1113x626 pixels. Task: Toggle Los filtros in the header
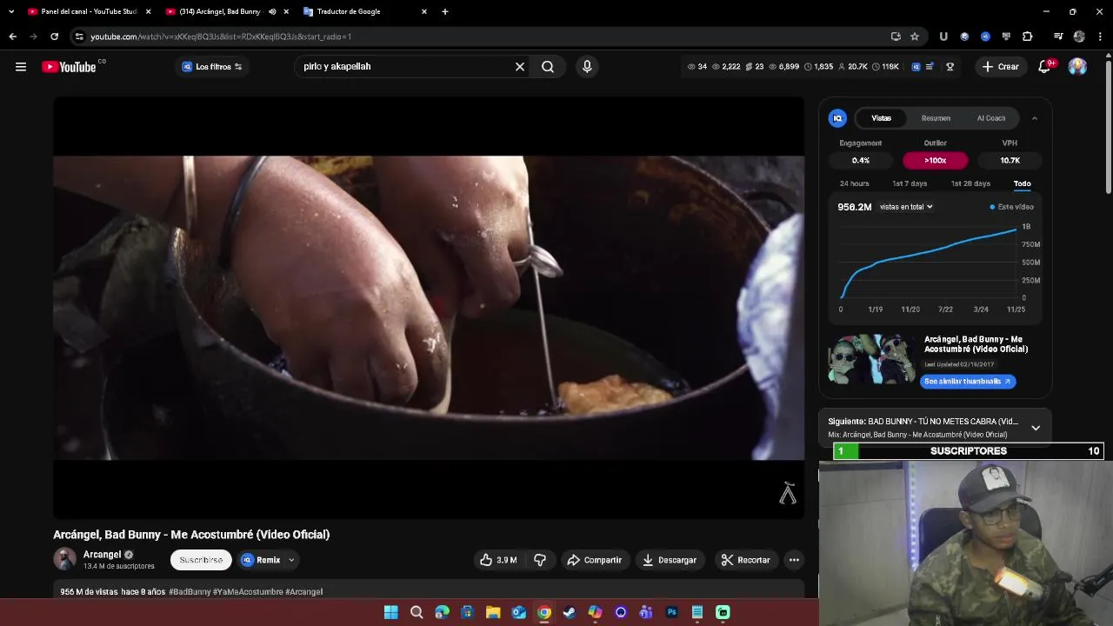[x=212, y=66]
